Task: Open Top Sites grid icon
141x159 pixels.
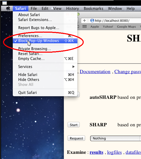Action: [84, 27]
